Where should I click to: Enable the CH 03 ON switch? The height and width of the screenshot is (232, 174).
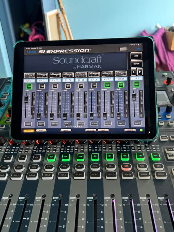(x=55, y=86)
